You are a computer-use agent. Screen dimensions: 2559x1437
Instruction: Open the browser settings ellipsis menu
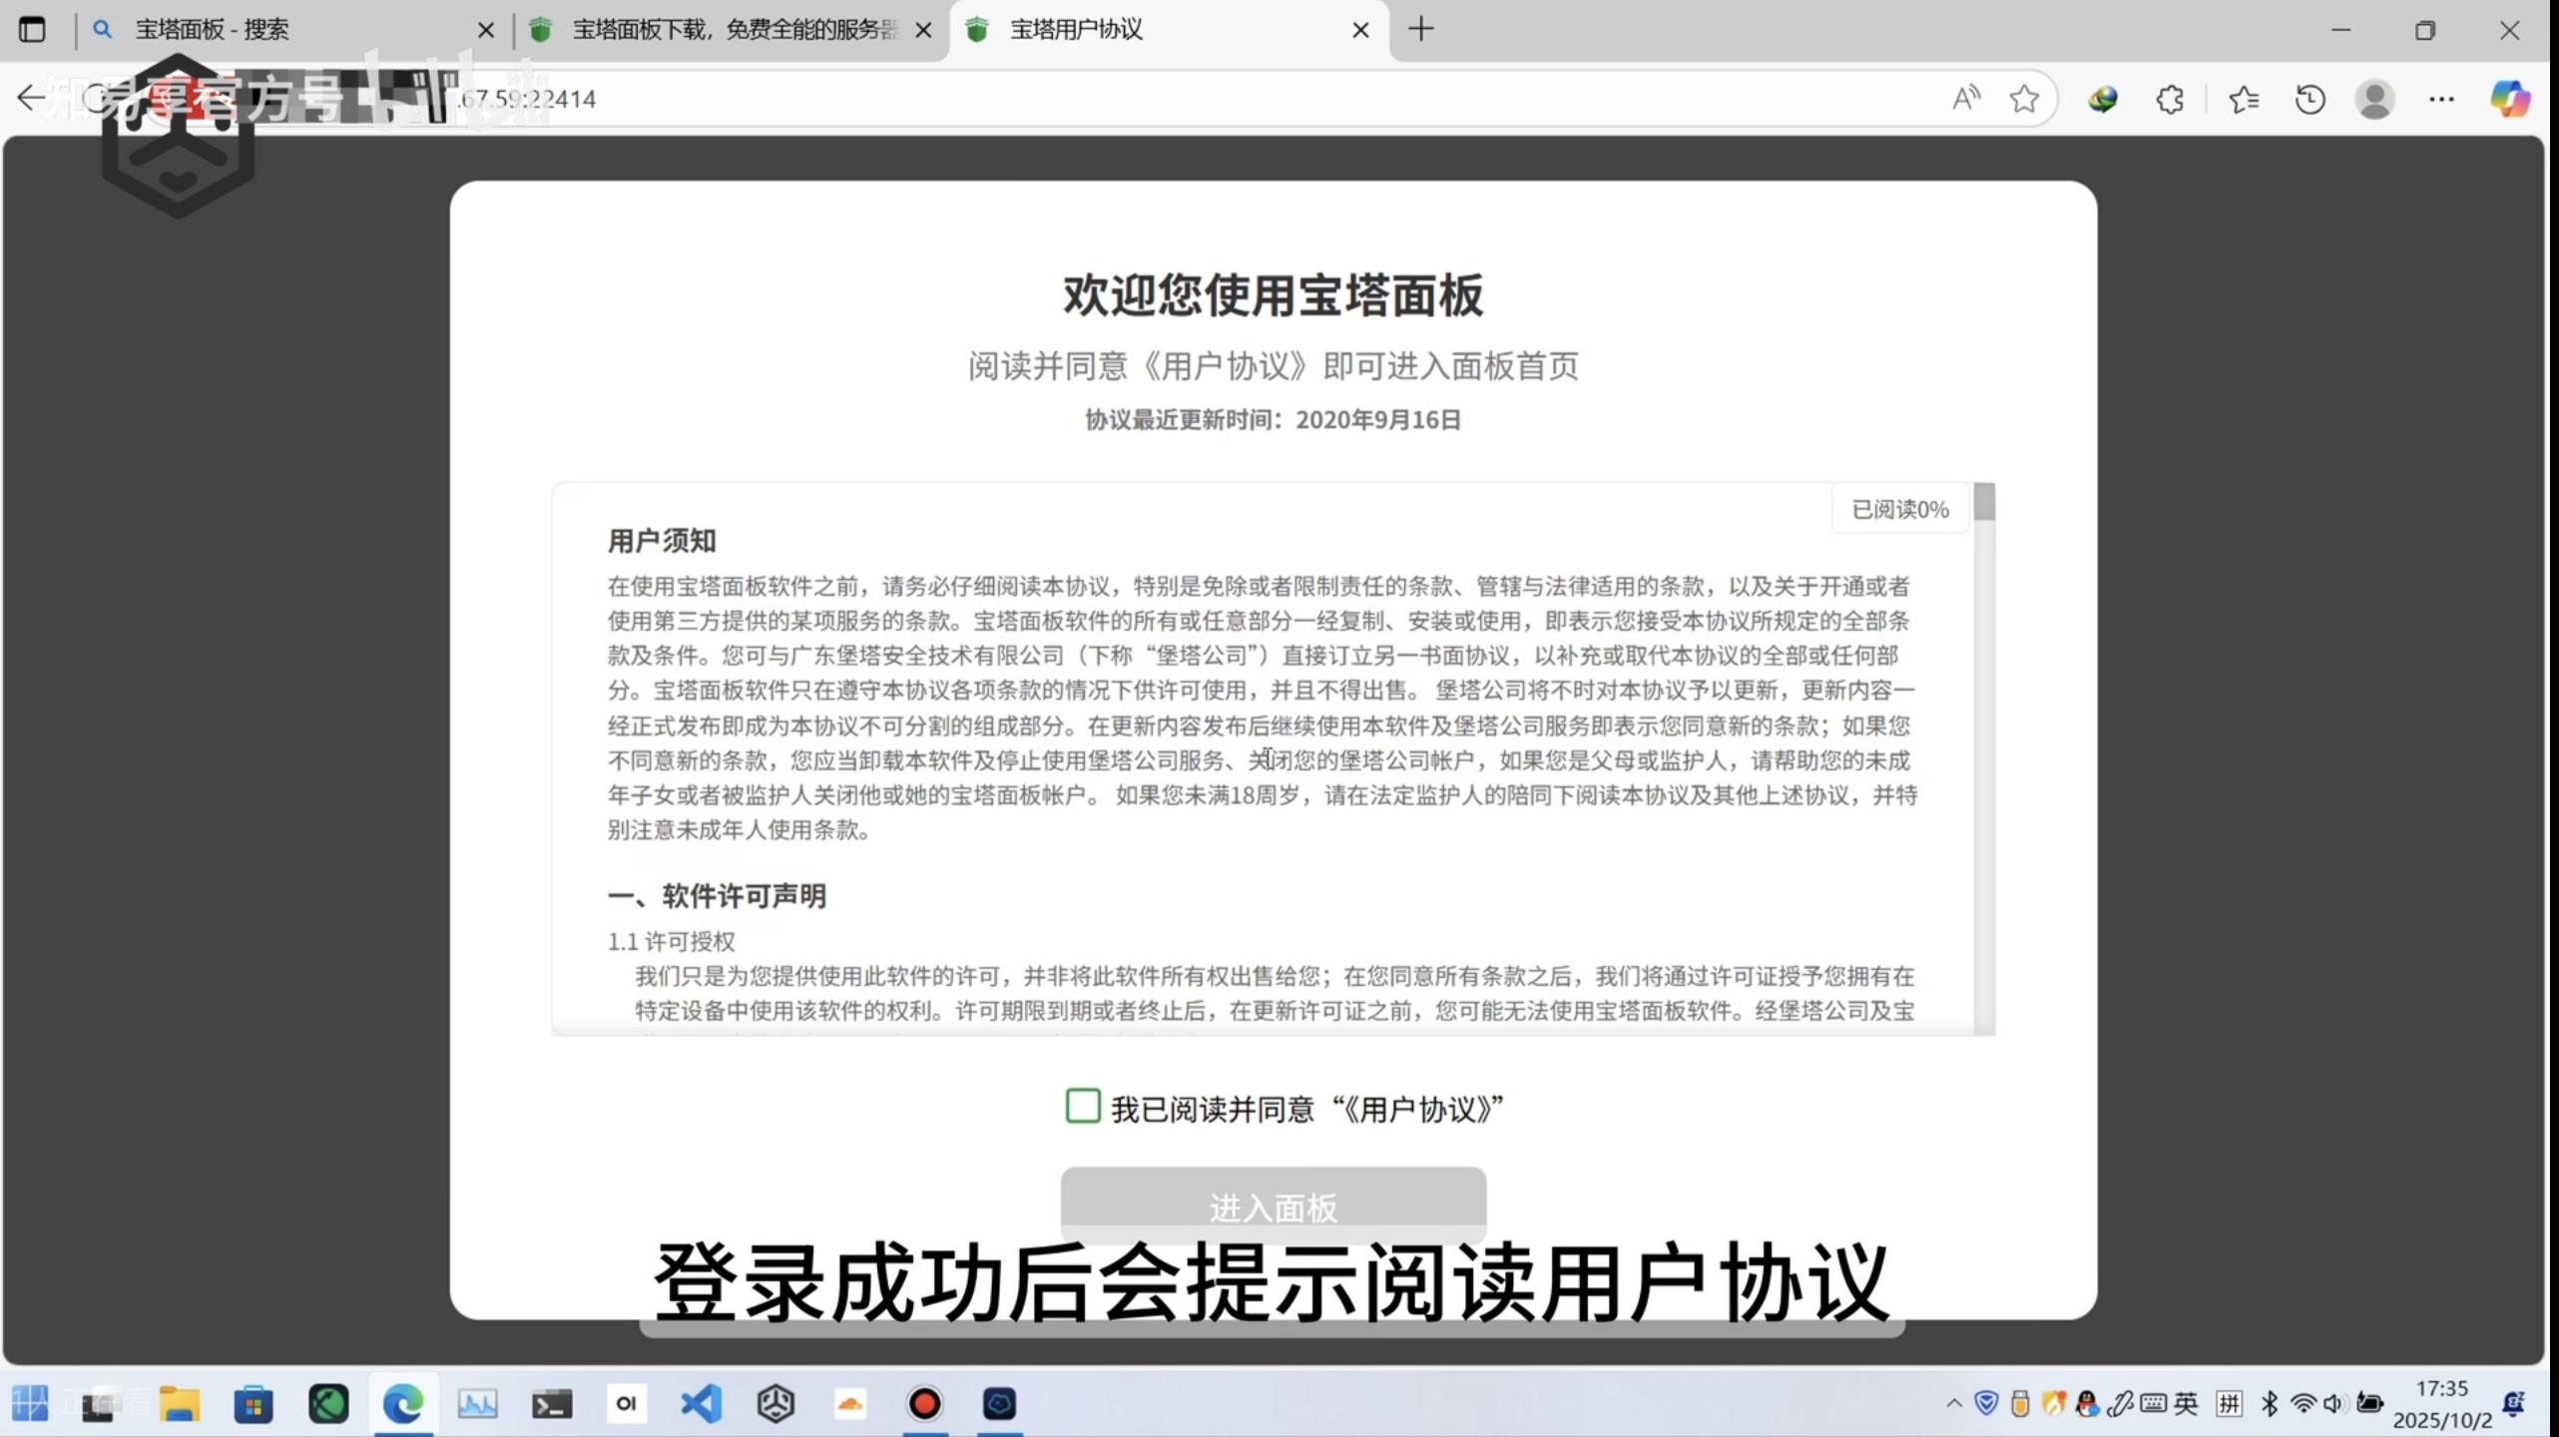(2441, 99)
